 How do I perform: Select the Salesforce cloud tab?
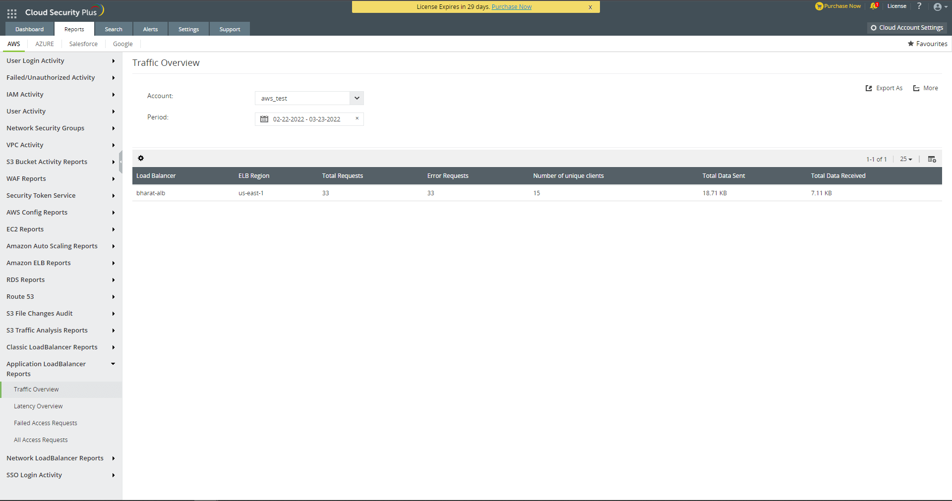click(x=83, y=44)
